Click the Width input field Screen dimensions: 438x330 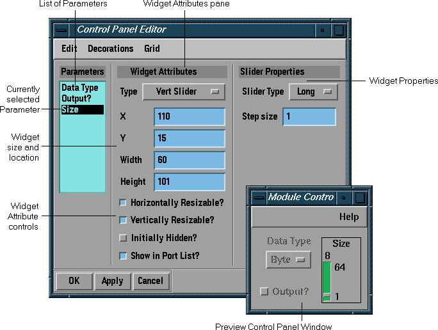[189, 160]
